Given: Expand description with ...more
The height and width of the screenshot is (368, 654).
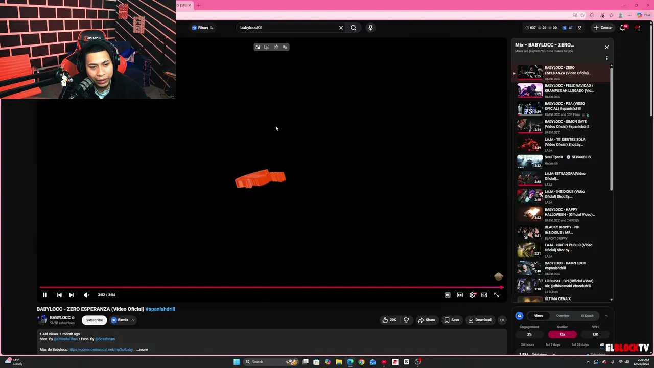Looking at the screenshot, I should pyautogui.click(x=142, y=350).
